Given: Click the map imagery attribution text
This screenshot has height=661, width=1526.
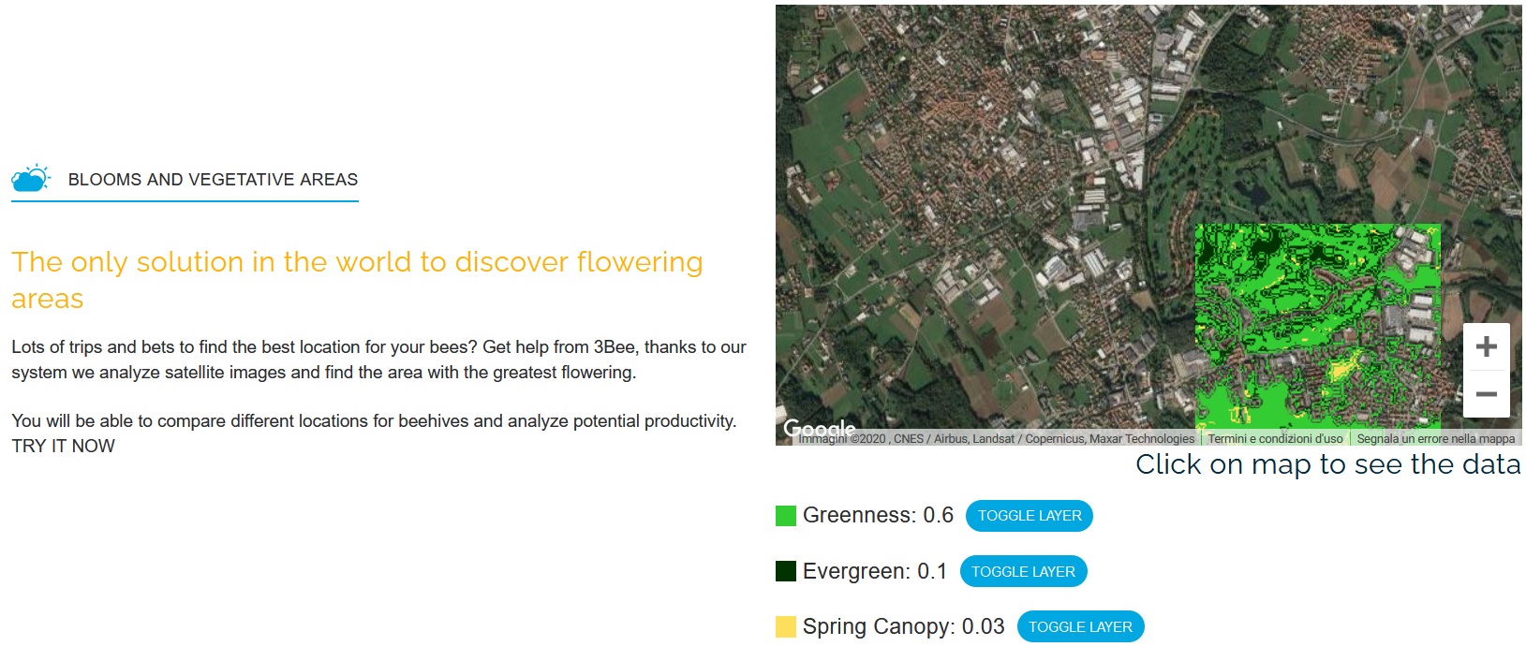Looking at the screenshot, I should [x=996, y=438].
